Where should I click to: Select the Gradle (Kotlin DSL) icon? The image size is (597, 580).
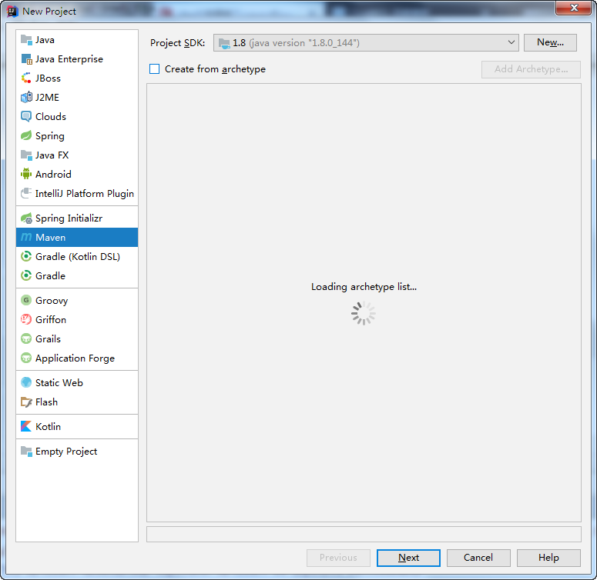point(26,257)
